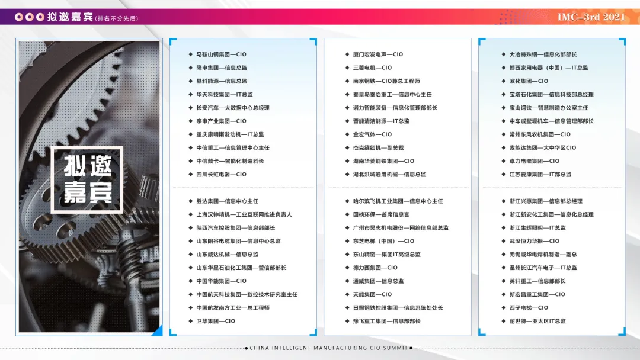
Task: Click the '国祯环保—首席信息官' entry
Action: [381, 214]
